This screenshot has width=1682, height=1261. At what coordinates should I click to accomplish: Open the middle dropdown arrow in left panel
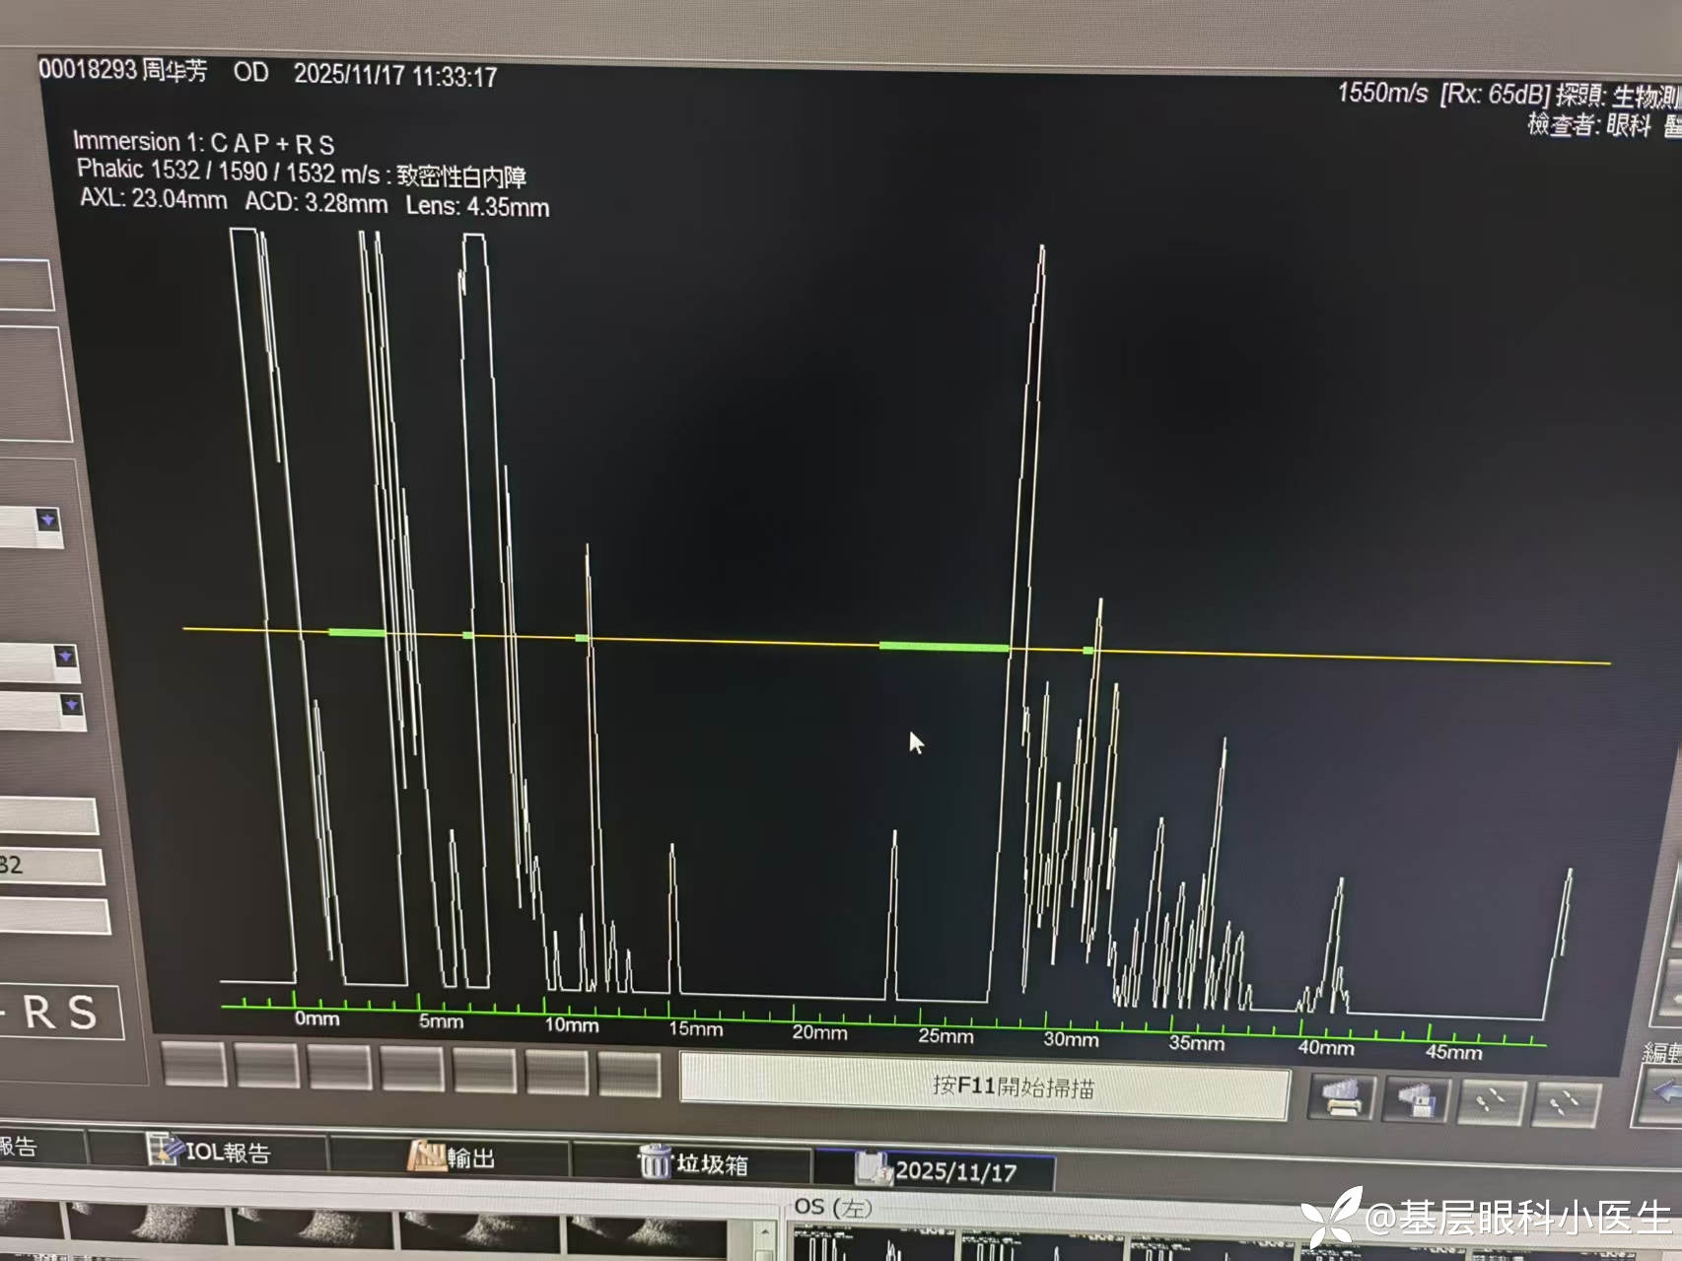pyautogui.click(x=65, y=657)
